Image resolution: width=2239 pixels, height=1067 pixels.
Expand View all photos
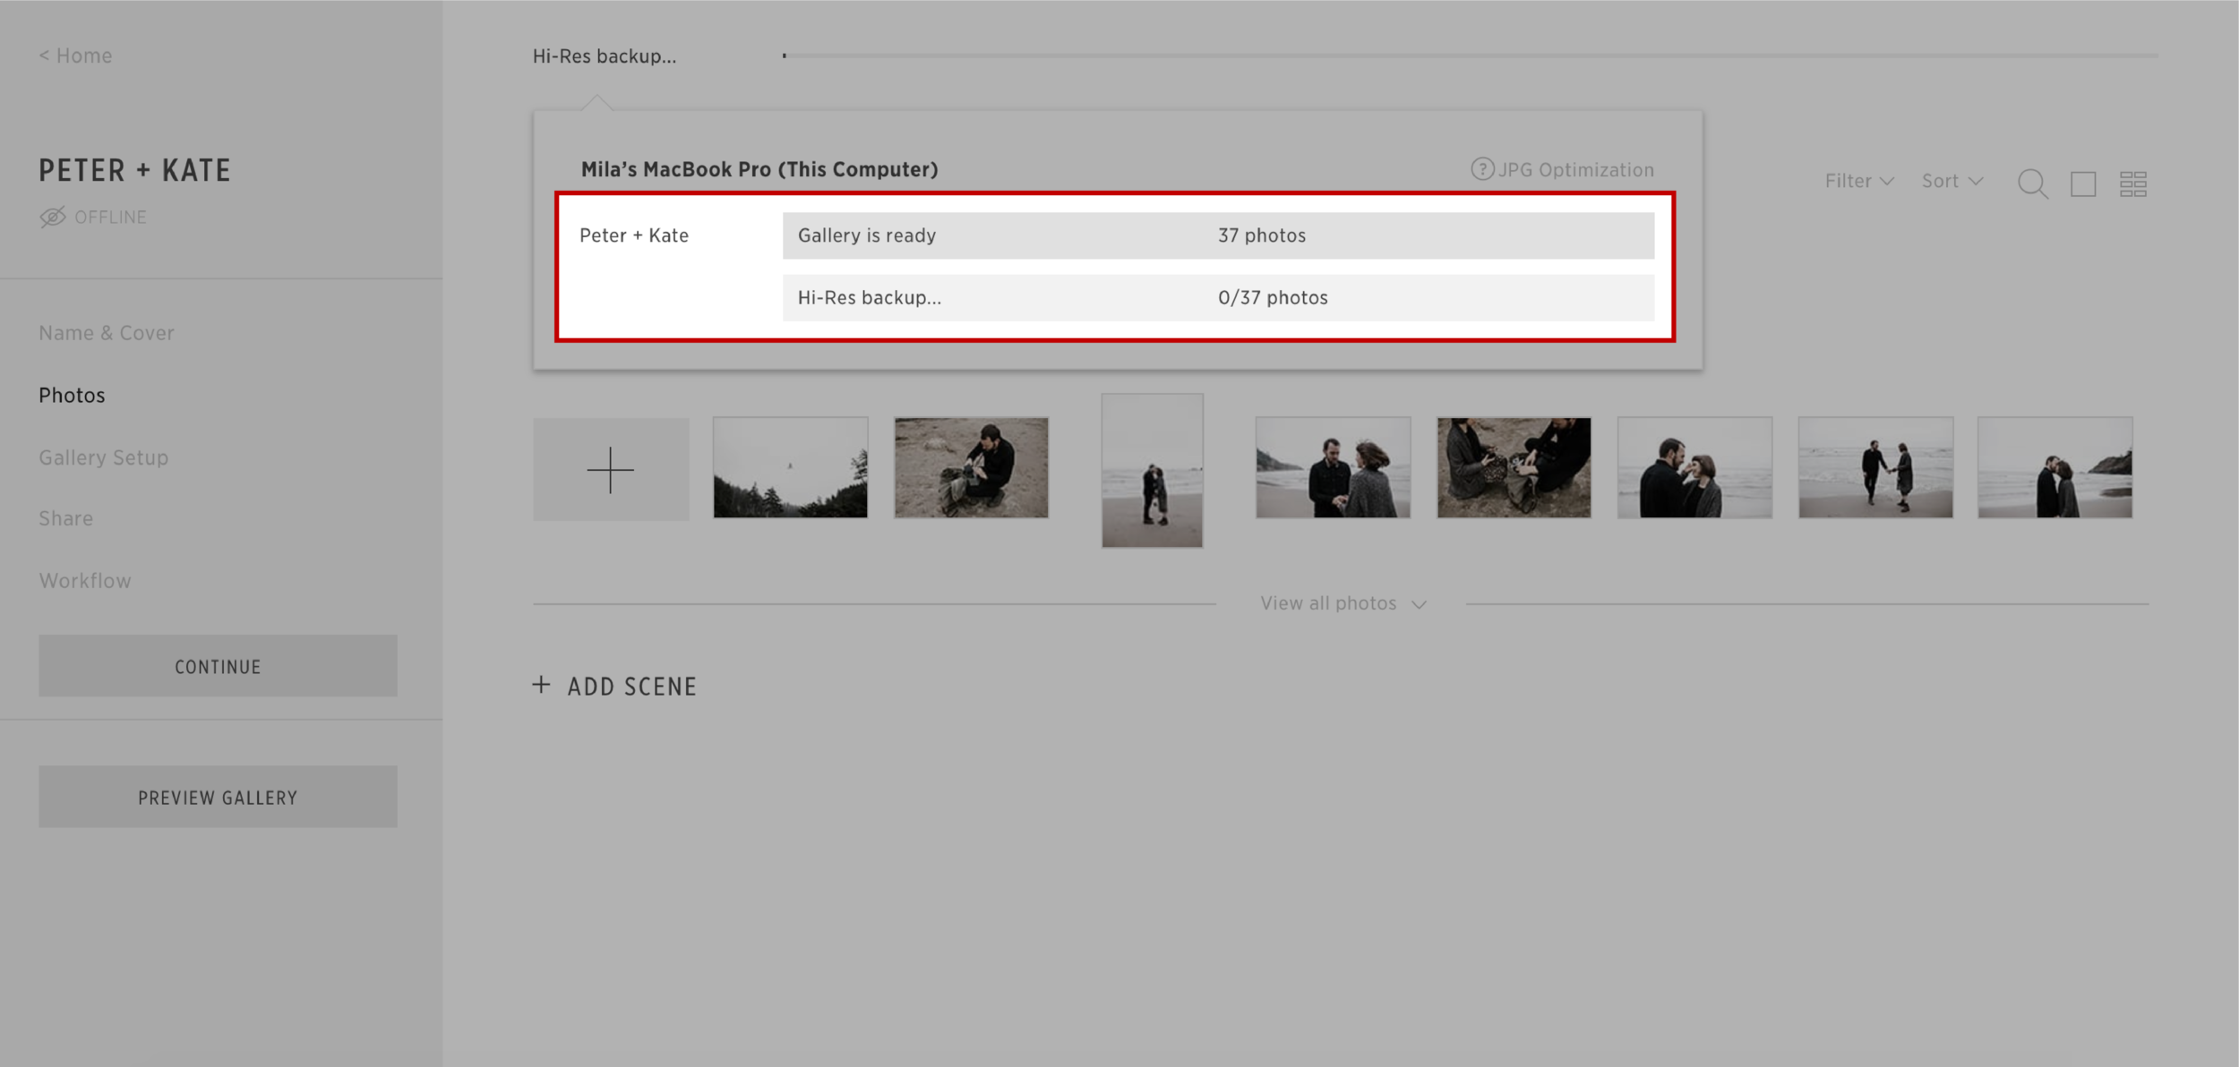1342,603
